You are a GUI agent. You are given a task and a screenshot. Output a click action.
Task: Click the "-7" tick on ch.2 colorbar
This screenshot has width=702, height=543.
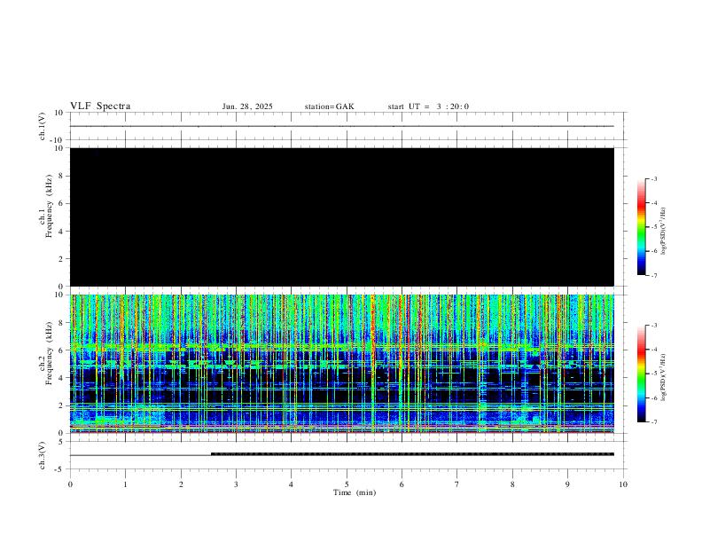pyautogui.click(x=654, y=422)
